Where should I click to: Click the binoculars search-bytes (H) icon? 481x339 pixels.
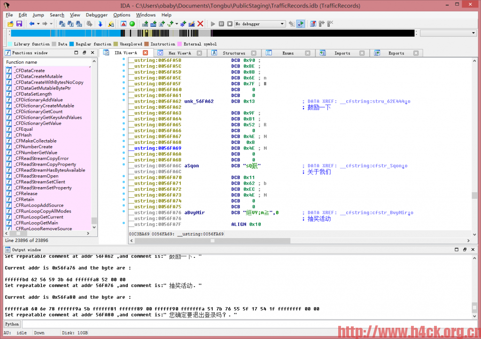click(x=62, y=24)
